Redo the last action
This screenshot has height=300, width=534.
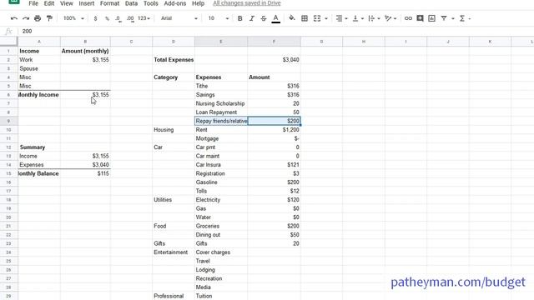point(26,18)
